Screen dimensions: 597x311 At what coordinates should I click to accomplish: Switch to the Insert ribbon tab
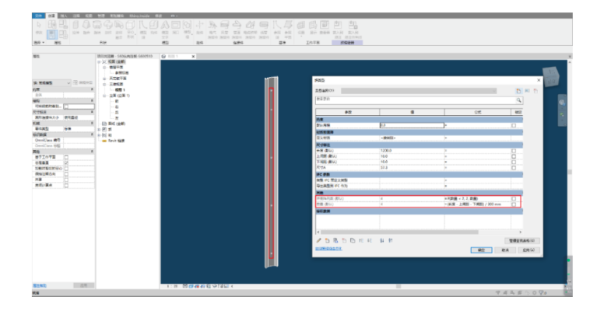[64, 16]
